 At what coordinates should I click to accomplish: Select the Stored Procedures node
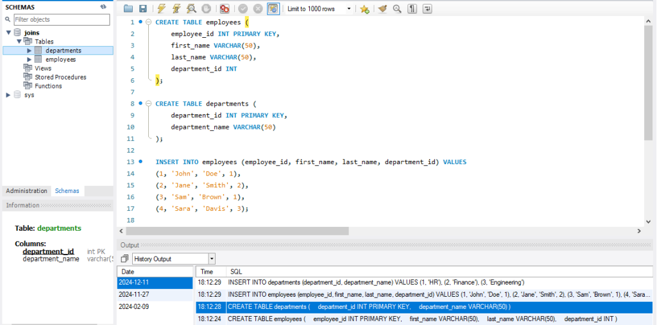[x=60, y=77]
